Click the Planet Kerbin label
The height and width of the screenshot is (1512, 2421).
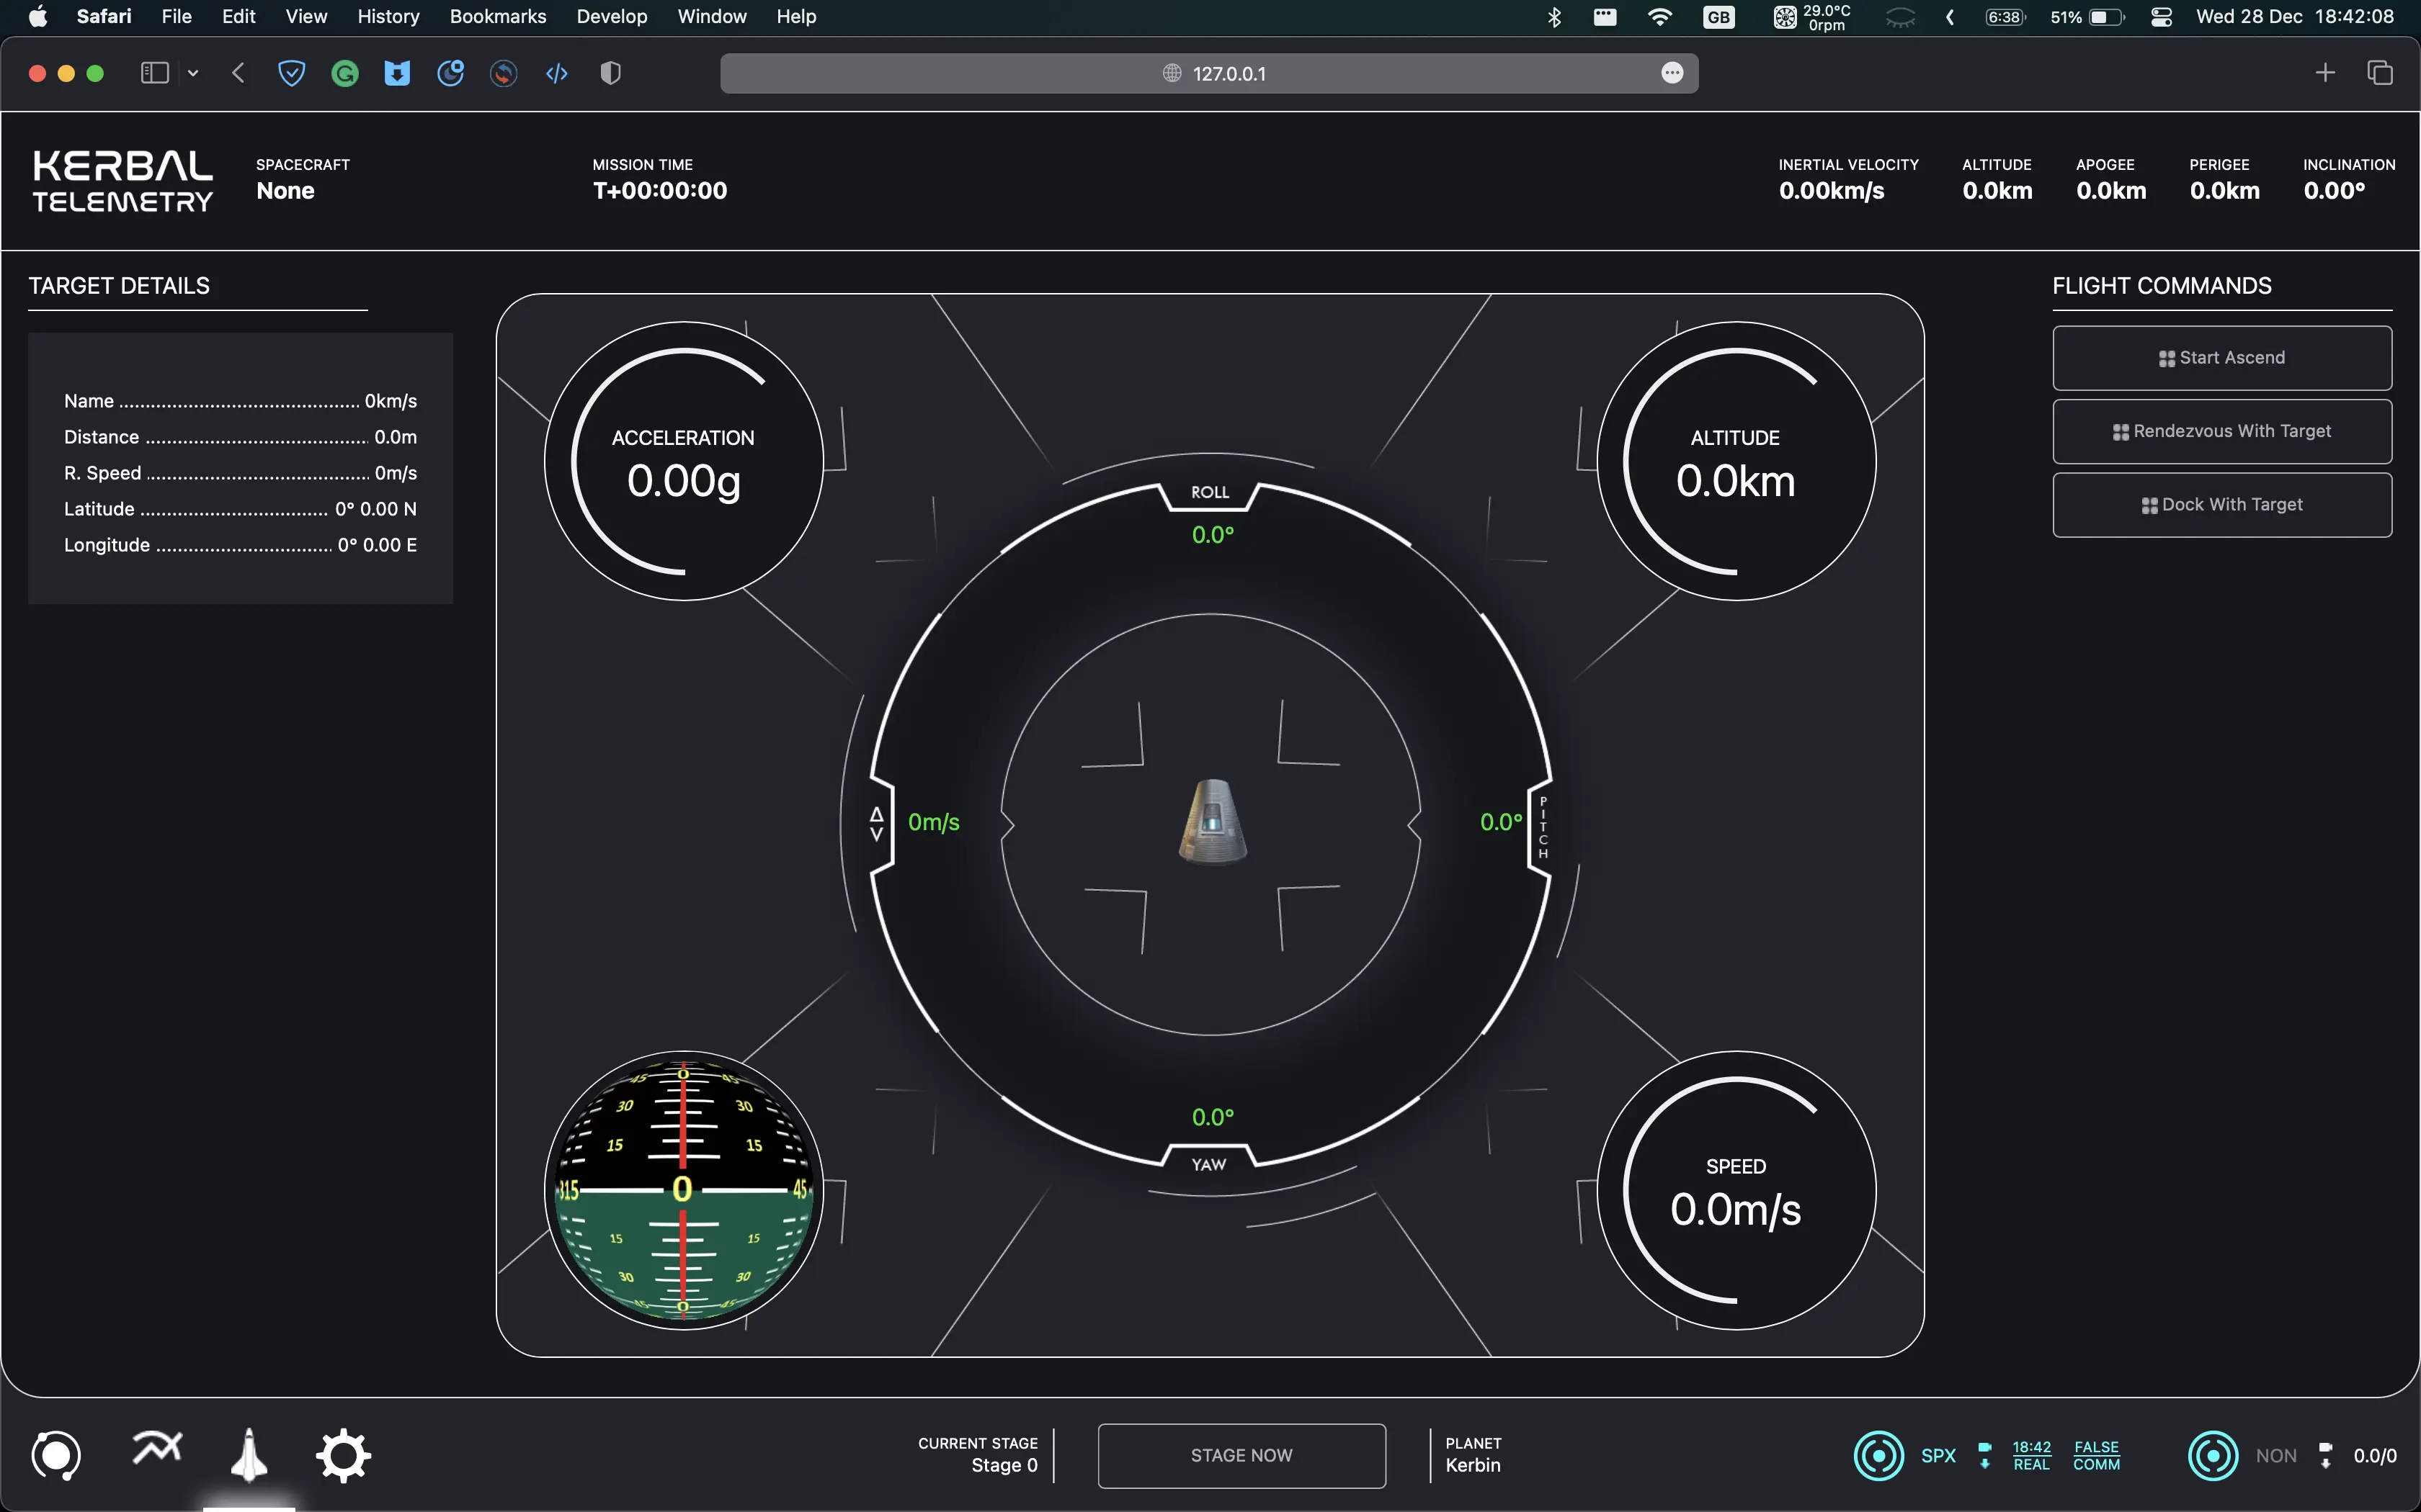click(x=1473, y=1455)
